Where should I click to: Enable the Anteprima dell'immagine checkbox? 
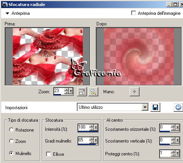pos(133,13)
